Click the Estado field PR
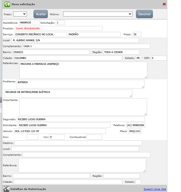Viewport: 181px width, 192px height. coord(138,58)
